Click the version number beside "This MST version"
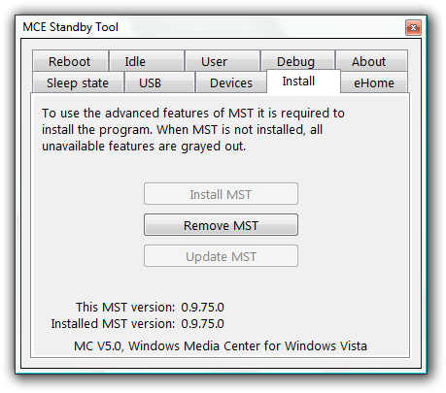This screenshot has width=446, height=393. (x=202, y=307)
